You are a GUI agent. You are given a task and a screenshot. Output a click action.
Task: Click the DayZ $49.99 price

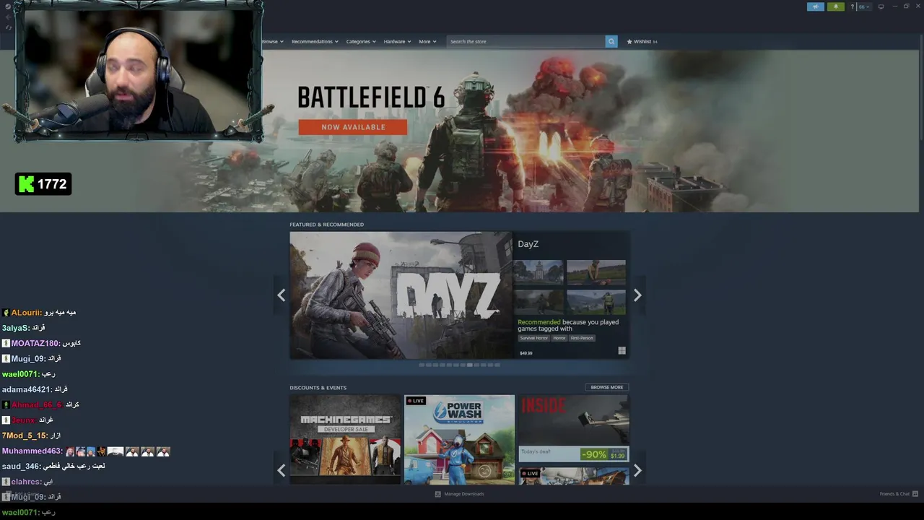(x=526, y=353)
